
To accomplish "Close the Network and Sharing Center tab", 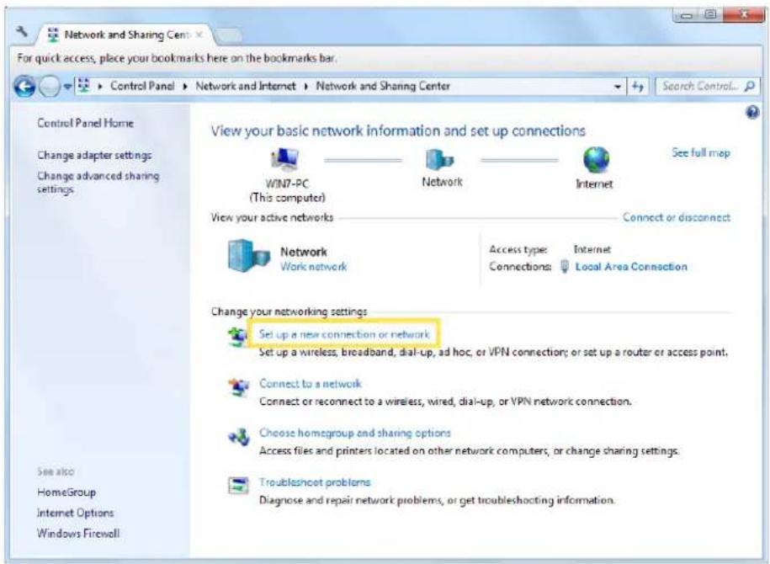I will pyautogui.click(x=199, y=35).
